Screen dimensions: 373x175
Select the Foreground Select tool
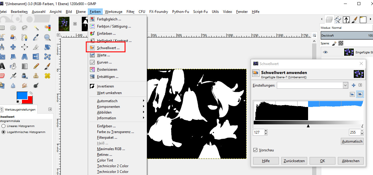click(x=13, y=37)
